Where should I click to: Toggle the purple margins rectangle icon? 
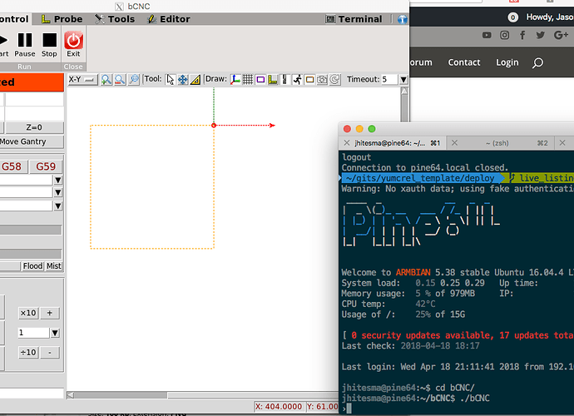pyautogui.click(x=260, y=80)
